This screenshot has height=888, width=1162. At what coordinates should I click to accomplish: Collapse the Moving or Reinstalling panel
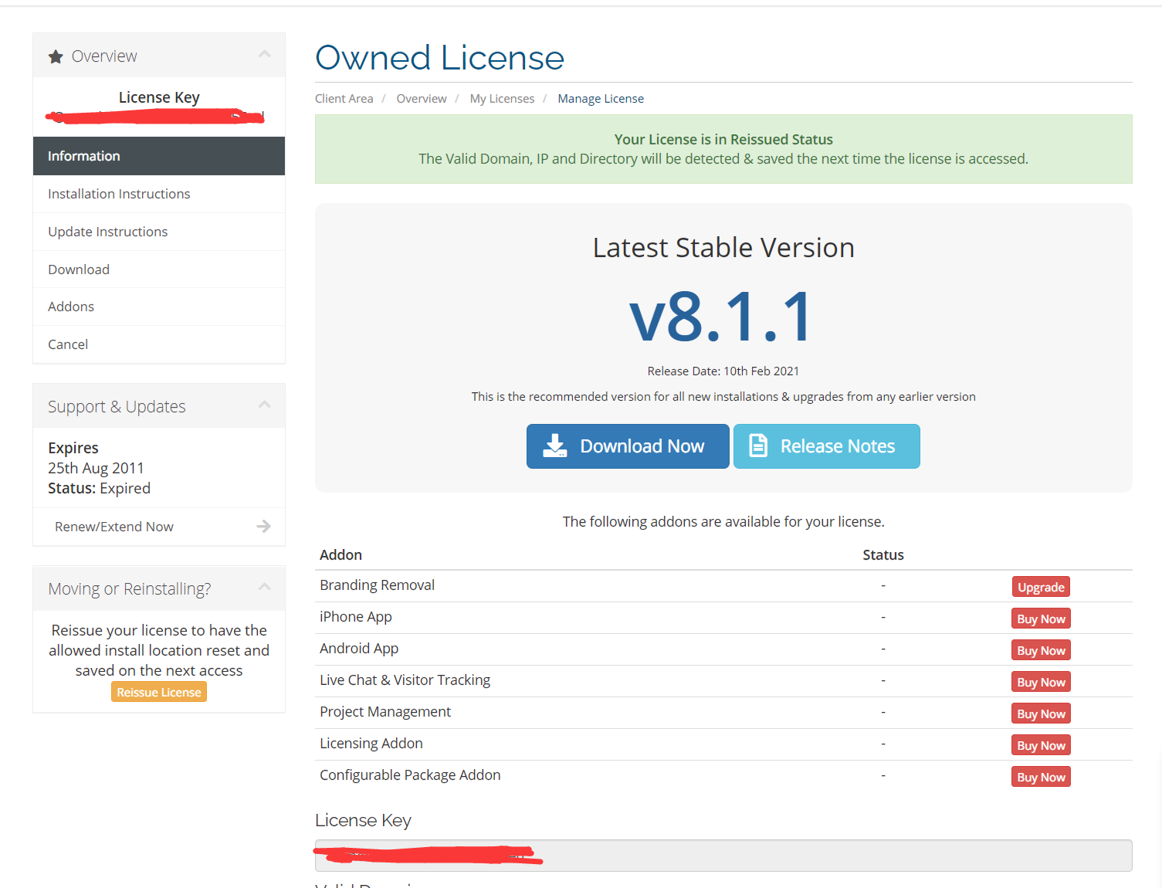tap(265, 587)
